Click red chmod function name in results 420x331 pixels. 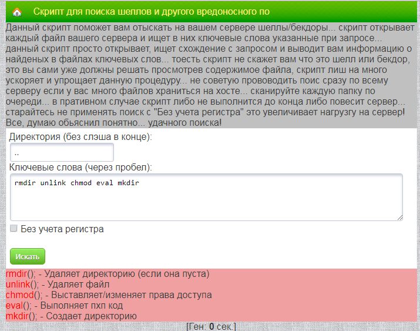tap(20, 295)
